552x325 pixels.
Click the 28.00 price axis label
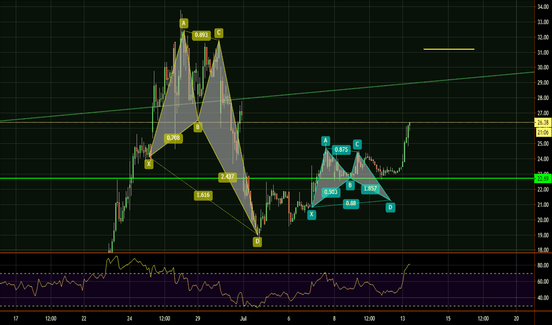click(543, 98)
